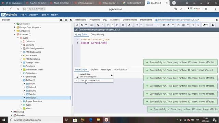Open the Edit pencil dropdown

pyautogui.click(x=130, y=25)
